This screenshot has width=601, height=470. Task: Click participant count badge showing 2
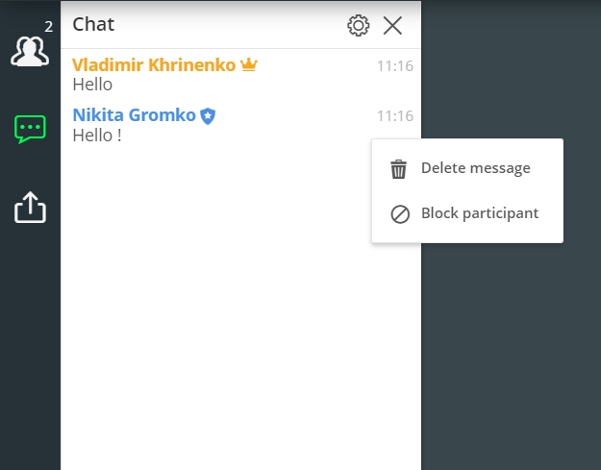coord(49,27)
